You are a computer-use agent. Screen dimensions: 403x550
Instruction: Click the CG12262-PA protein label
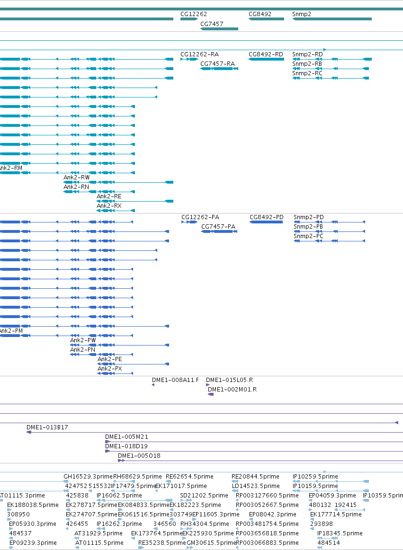[x=200, y=217]
